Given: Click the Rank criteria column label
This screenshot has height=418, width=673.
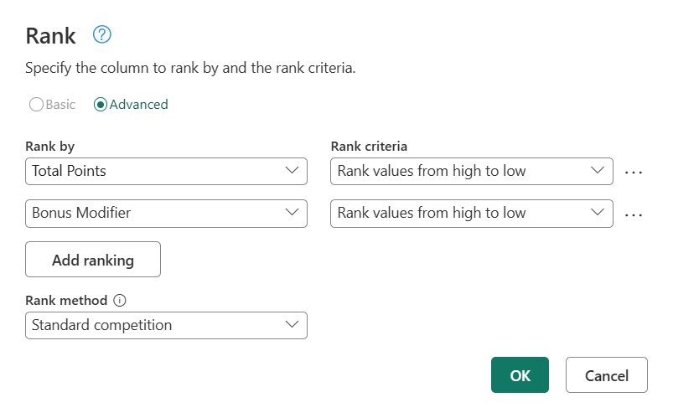Looking at the screenshot, I should 370,147.
